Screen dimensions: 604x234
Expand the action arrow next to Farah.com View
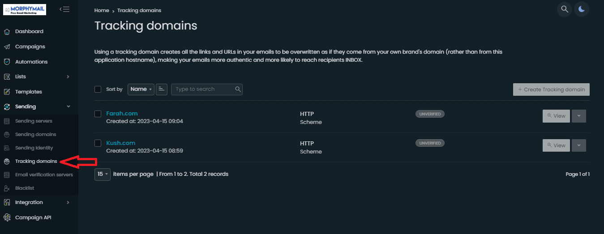pyautogui.click(x=579, y=116)
